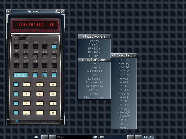
Task: Expand the Office submenu
Action: coord(94,90)
